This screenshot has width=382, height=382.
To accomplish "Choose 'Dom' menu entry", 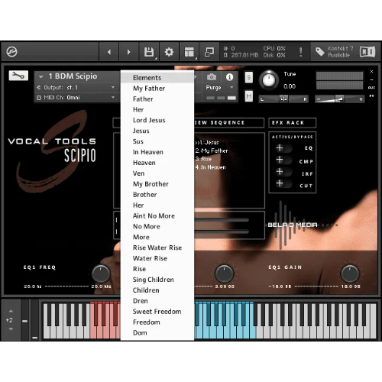I will [157, 333].
